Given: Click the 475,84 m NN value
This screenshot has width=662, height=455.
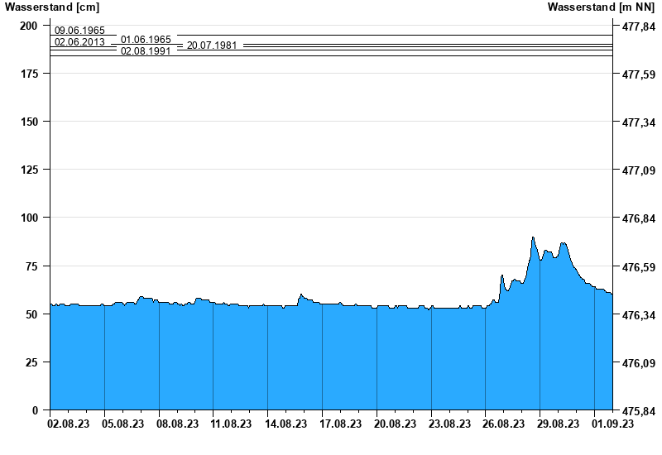Looking at the screenshot, I should pos(639,411).
